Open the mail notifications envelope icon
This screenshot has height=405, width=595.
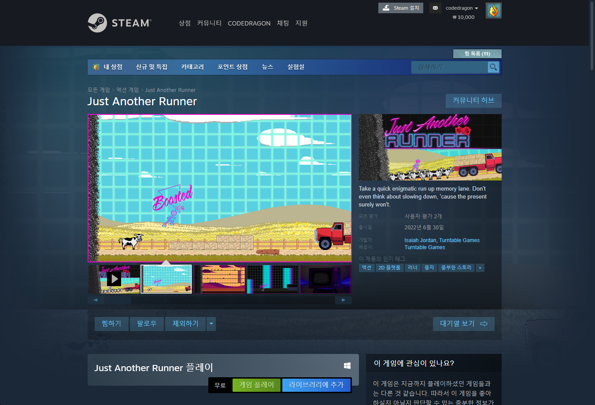pyautogui.click(x=435, y=8)
